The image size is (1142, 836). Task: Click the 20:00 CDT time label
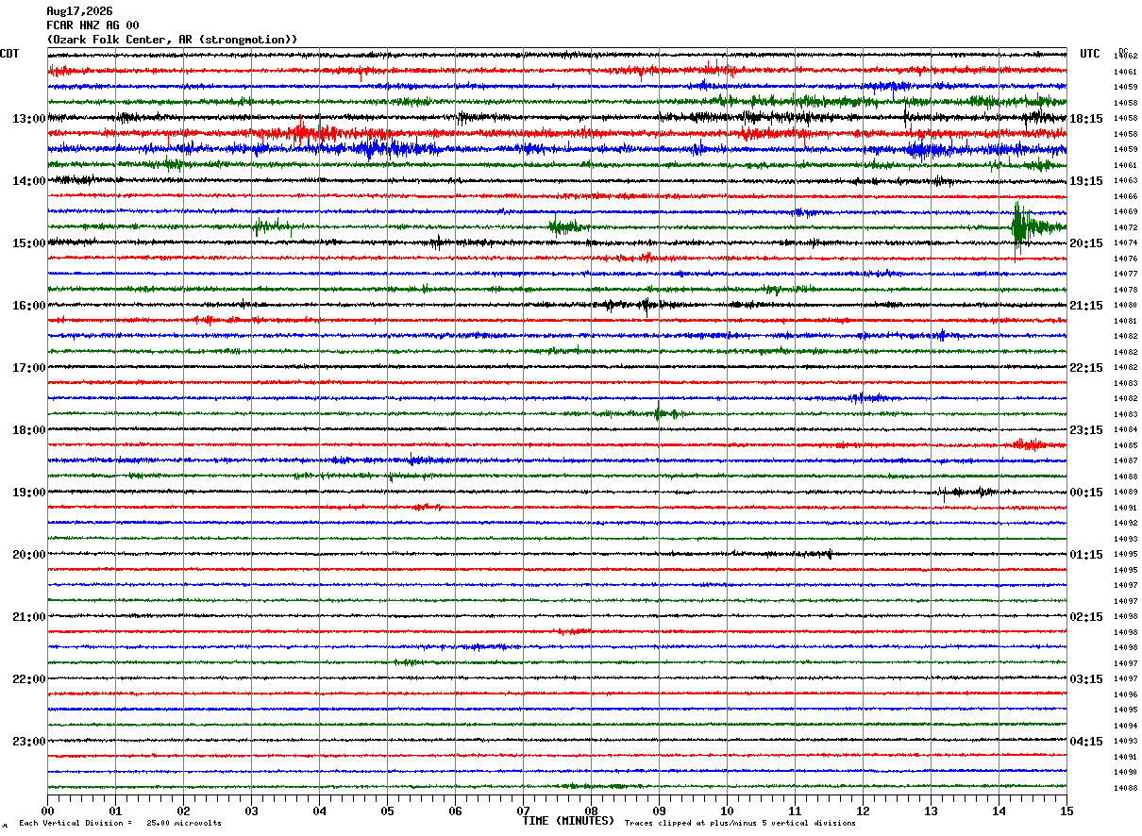click(28, 555)
